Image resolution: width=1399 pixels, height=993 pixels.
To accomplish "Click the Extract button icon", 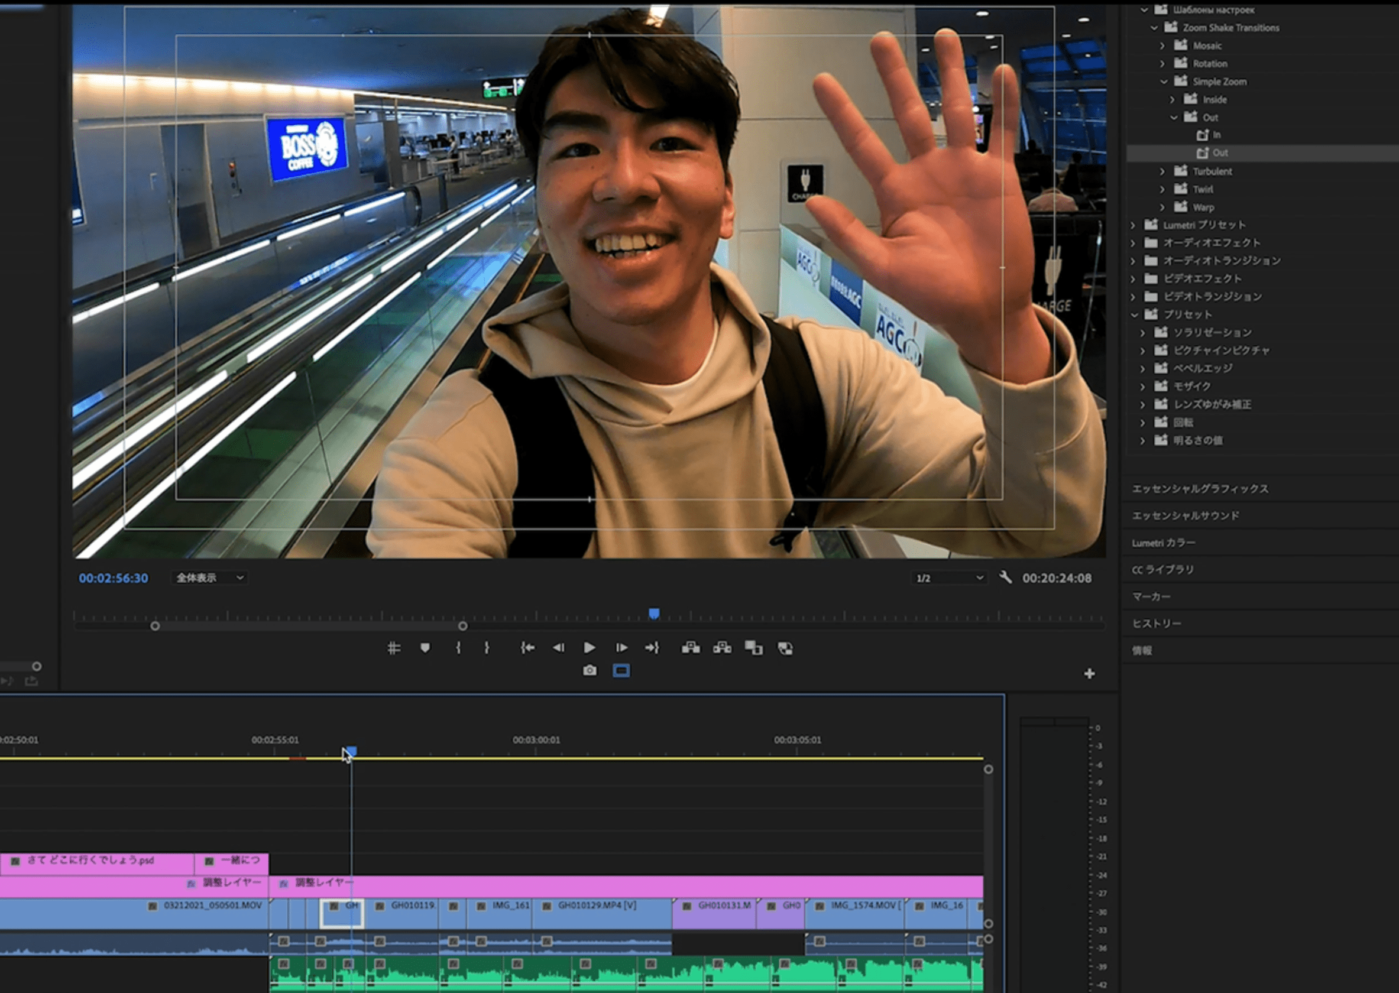I will click(x=722, y=648).
